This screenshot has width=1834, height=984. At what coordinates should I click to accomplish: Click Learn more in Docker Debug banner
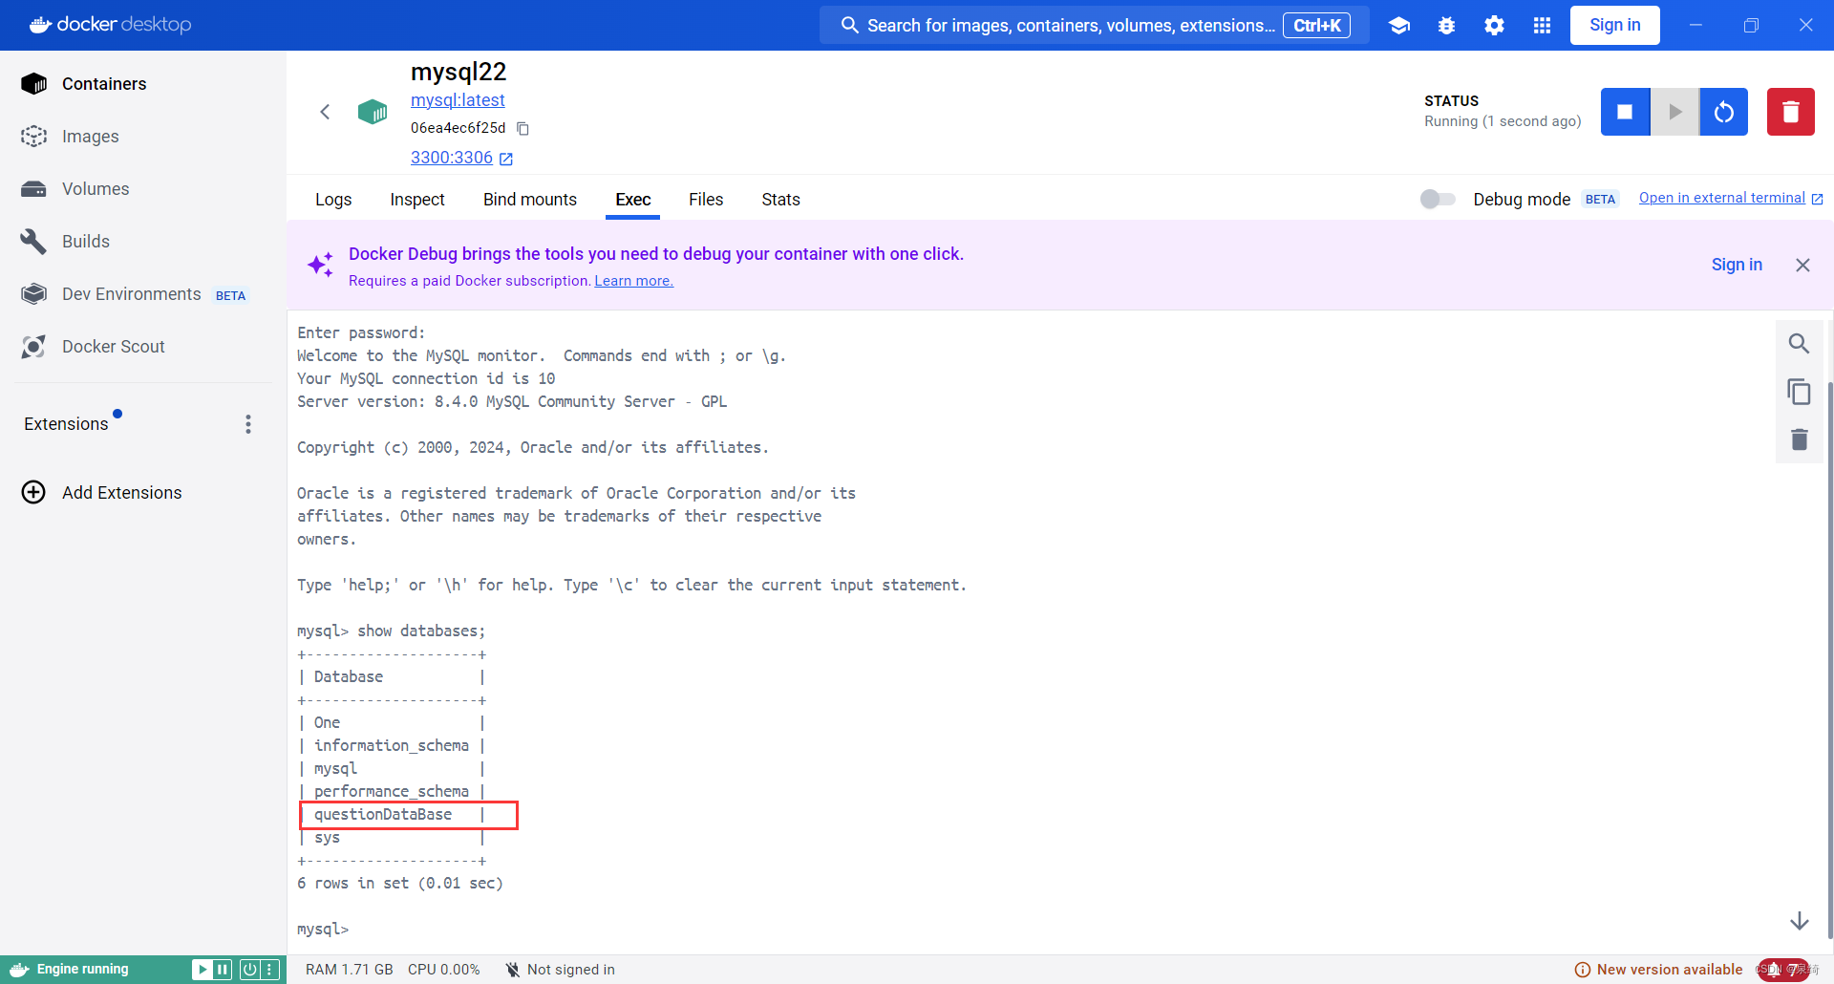pos(634,281)
